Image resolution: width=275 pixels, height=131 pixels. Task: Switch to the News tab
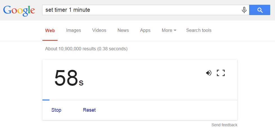pos(123,30)
